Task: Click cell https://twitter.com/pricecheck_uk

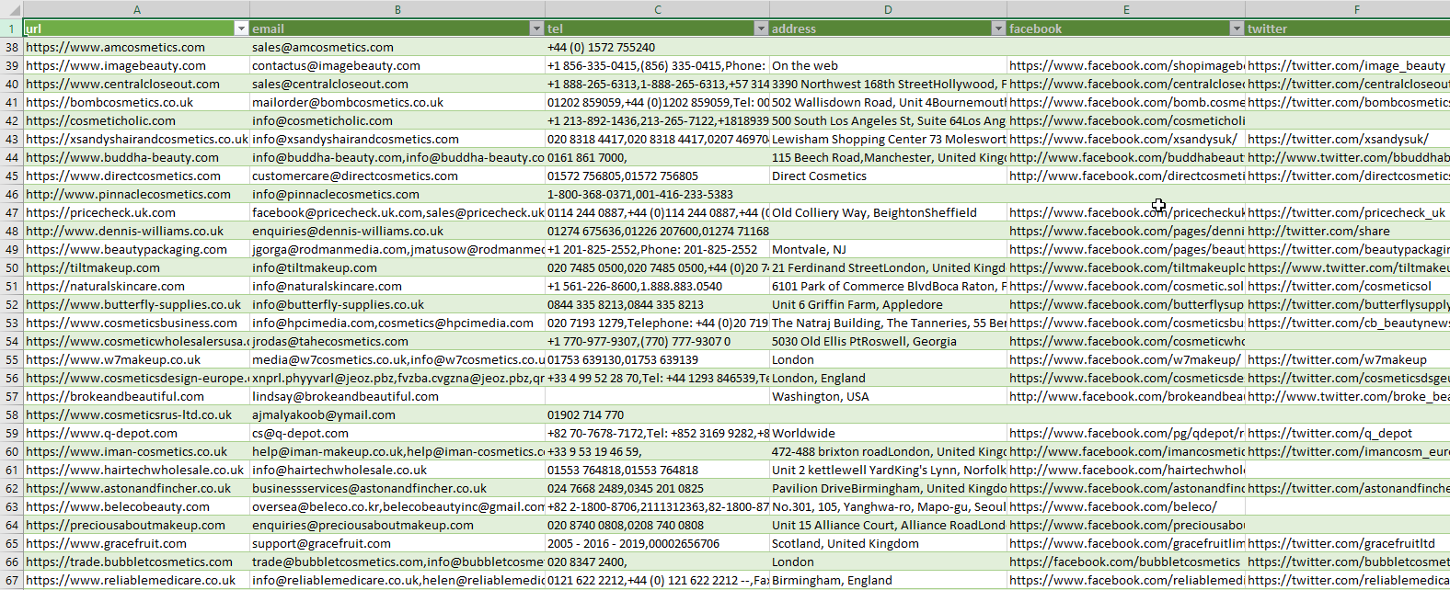Action: 1348,212
